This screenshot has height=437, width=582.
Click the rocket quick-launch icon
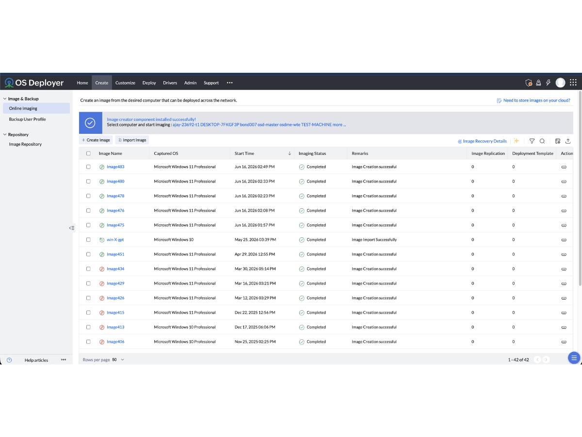(538, 83)
